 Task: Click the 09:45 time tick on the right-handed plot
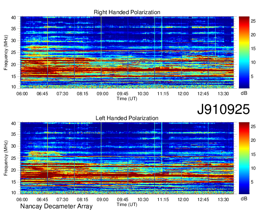(123, 94)
